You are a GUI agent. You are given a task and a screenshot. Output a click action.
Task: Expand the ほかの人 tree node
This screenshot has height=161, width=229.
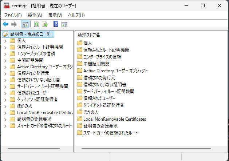point(5,106)
